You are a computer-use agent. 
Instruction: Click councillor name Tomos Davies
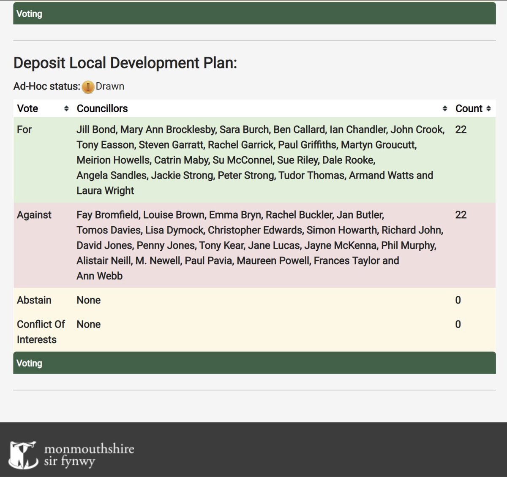click(108, 230)
